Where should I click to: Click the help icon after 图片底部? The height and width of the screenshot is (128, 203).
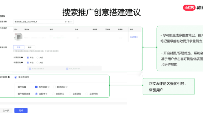click(x=48, y=87)
